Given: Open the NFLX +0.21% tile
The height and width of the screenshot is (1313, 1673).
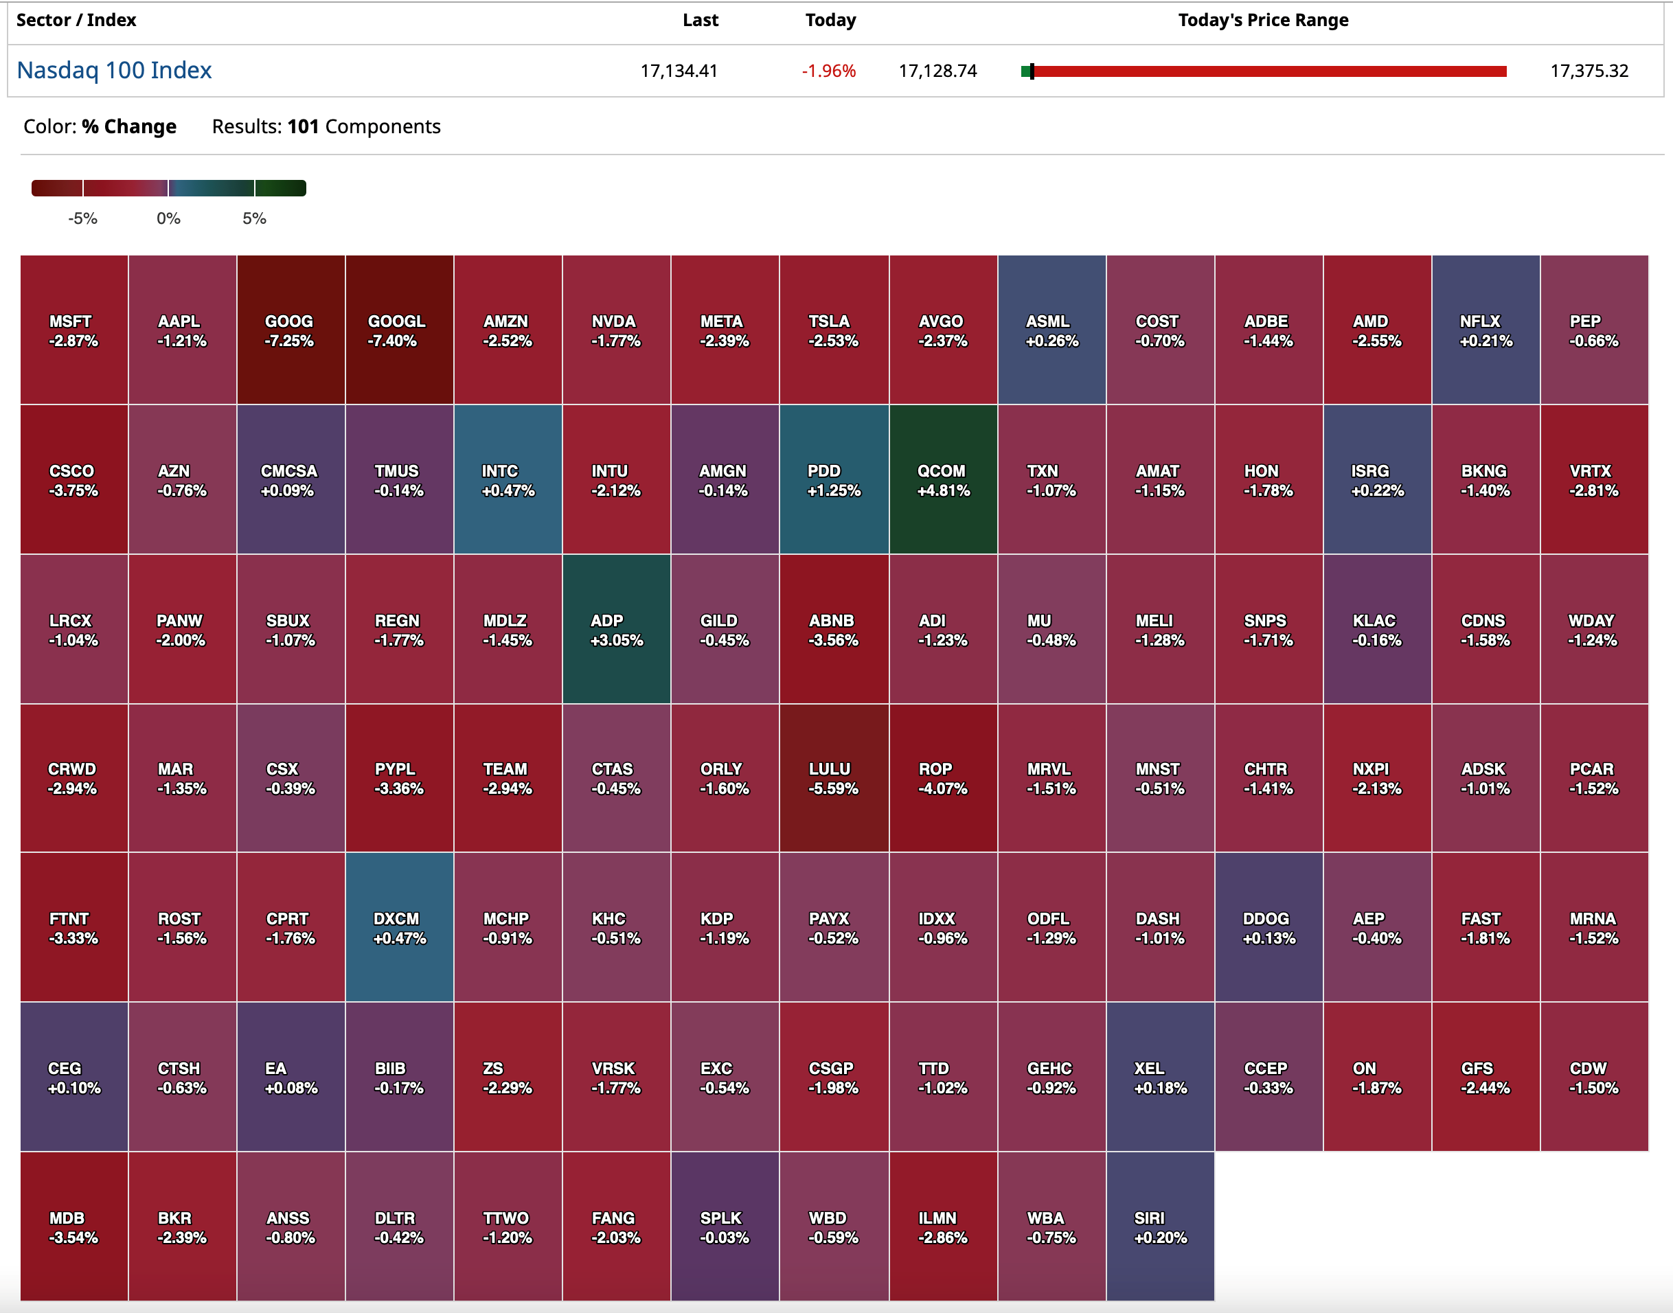Looking at the screenshot, I should pos(1485,330).
